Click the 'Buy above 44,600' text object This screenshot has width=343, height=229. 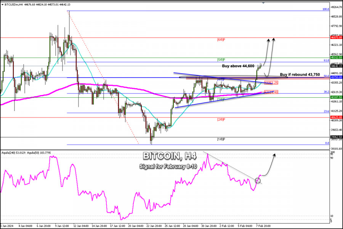pos(238,66)
